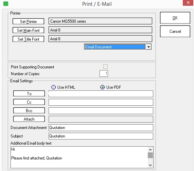Select the Use HTML radio option
This screenshot has height=171, width=194.
point(53,87)
